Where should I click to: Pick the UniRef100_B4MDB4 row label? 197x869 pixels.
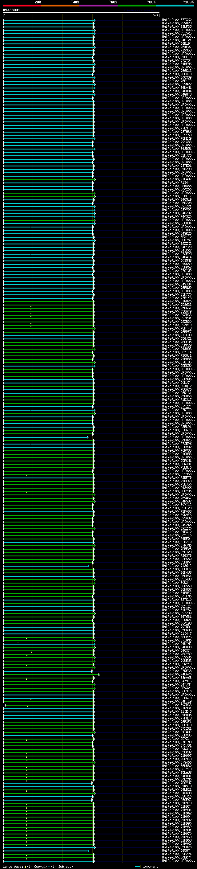tap(177, 91)
